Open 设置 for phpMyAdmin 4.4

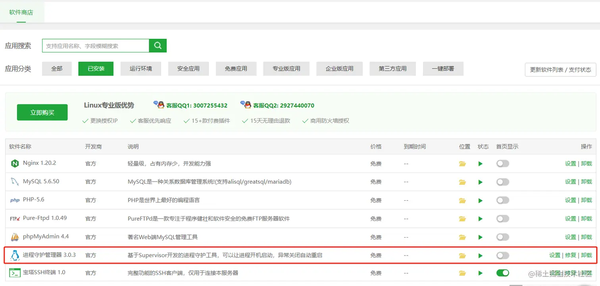pyautogui.click(x=571, y=237)
